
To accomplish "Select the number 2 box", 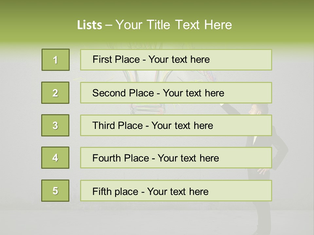I will (x=55, y=93).
